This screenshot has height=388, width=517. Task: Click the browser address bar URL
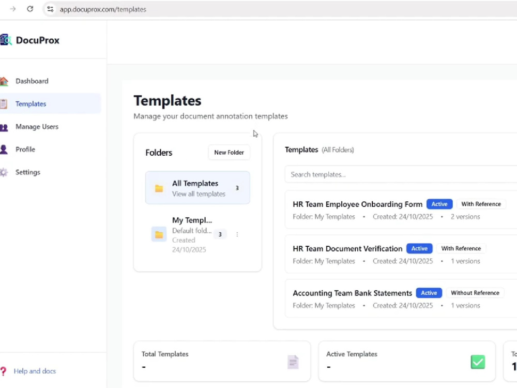click(x=103, y=9)
